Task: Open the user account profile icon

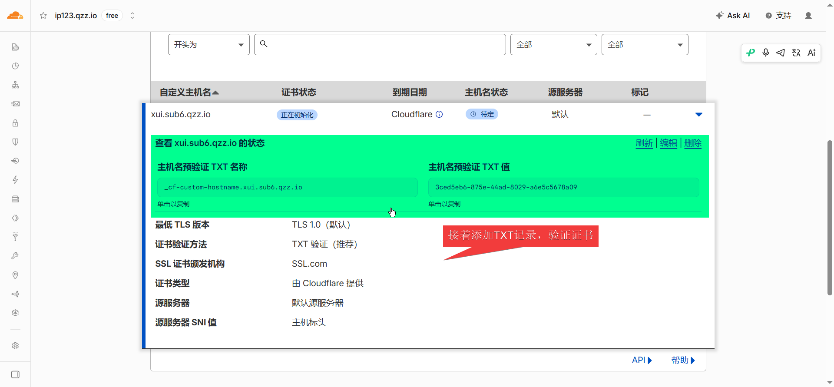Action: click(x=808, y=16)
